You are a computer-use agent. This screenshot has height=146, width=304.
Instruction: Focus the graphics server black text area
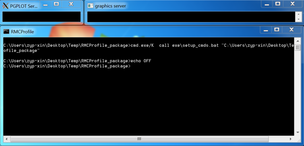coord(190,17)
